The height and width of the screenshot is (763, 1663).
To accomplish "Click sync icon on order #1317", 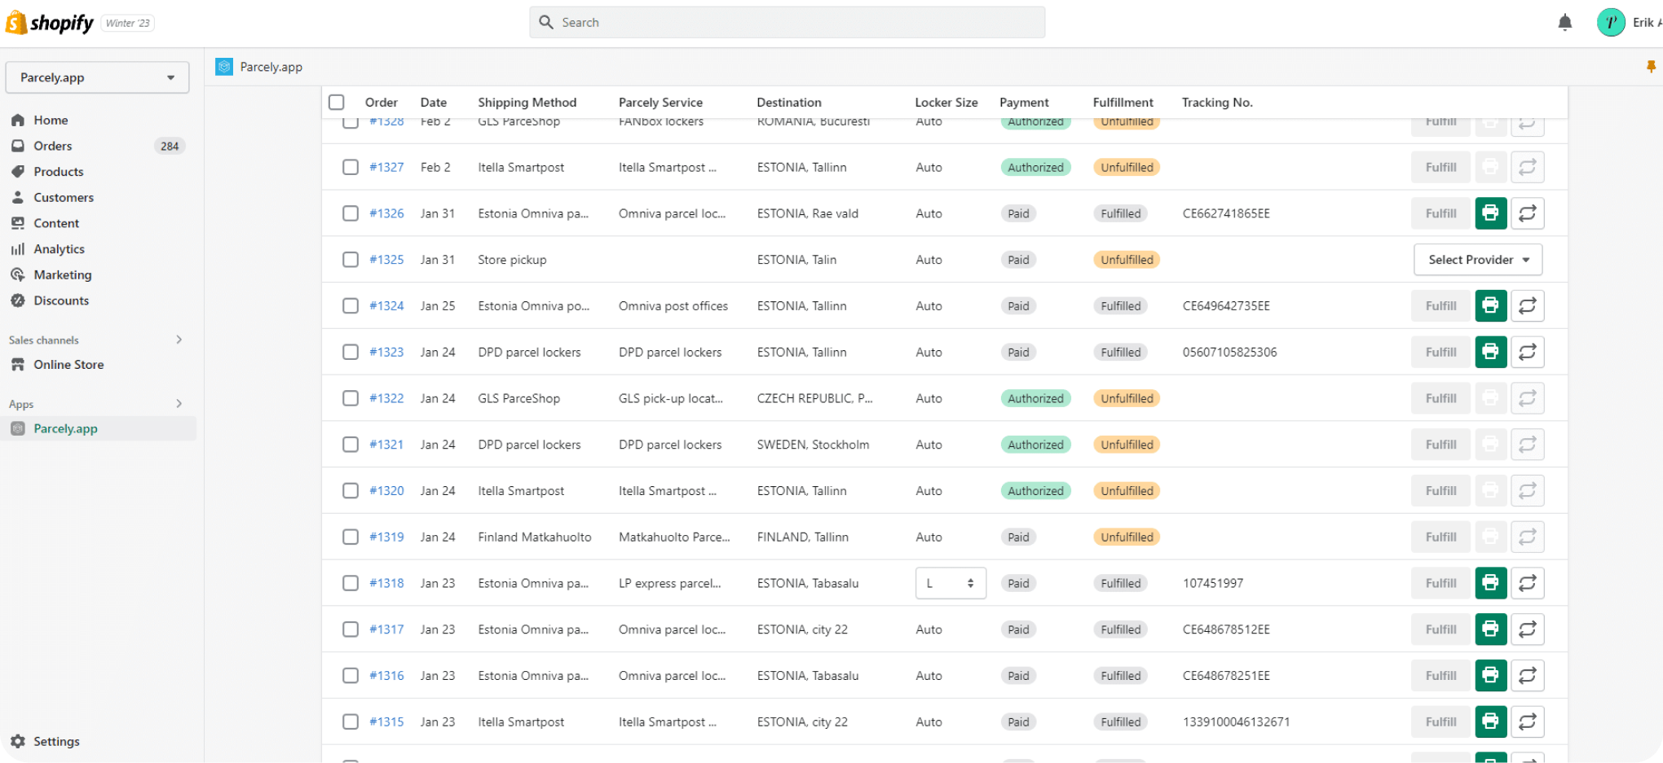I will tap(1527, 629).
